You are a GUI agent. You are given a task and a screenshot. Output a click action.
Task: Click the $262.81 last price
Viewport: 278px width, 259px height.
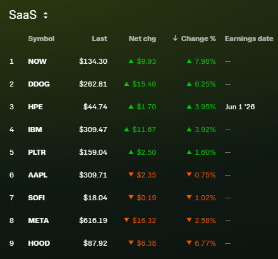[x=93, y=84]
